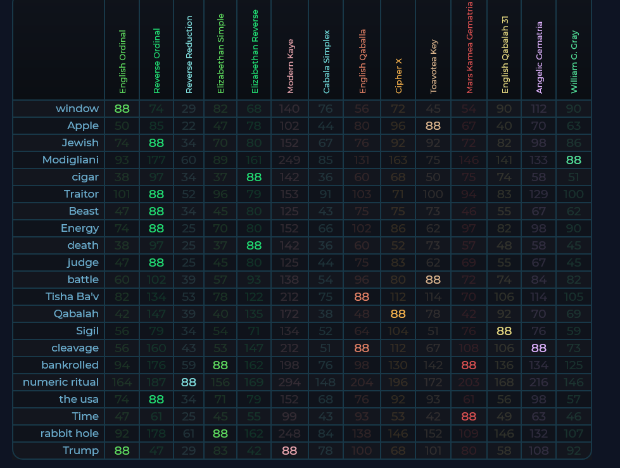Image resolution: width=620 pixels, height=468 pixels.
Task: Click Trump's pink 88 under Modern Kaye
Action: click(x=289, y=450)
